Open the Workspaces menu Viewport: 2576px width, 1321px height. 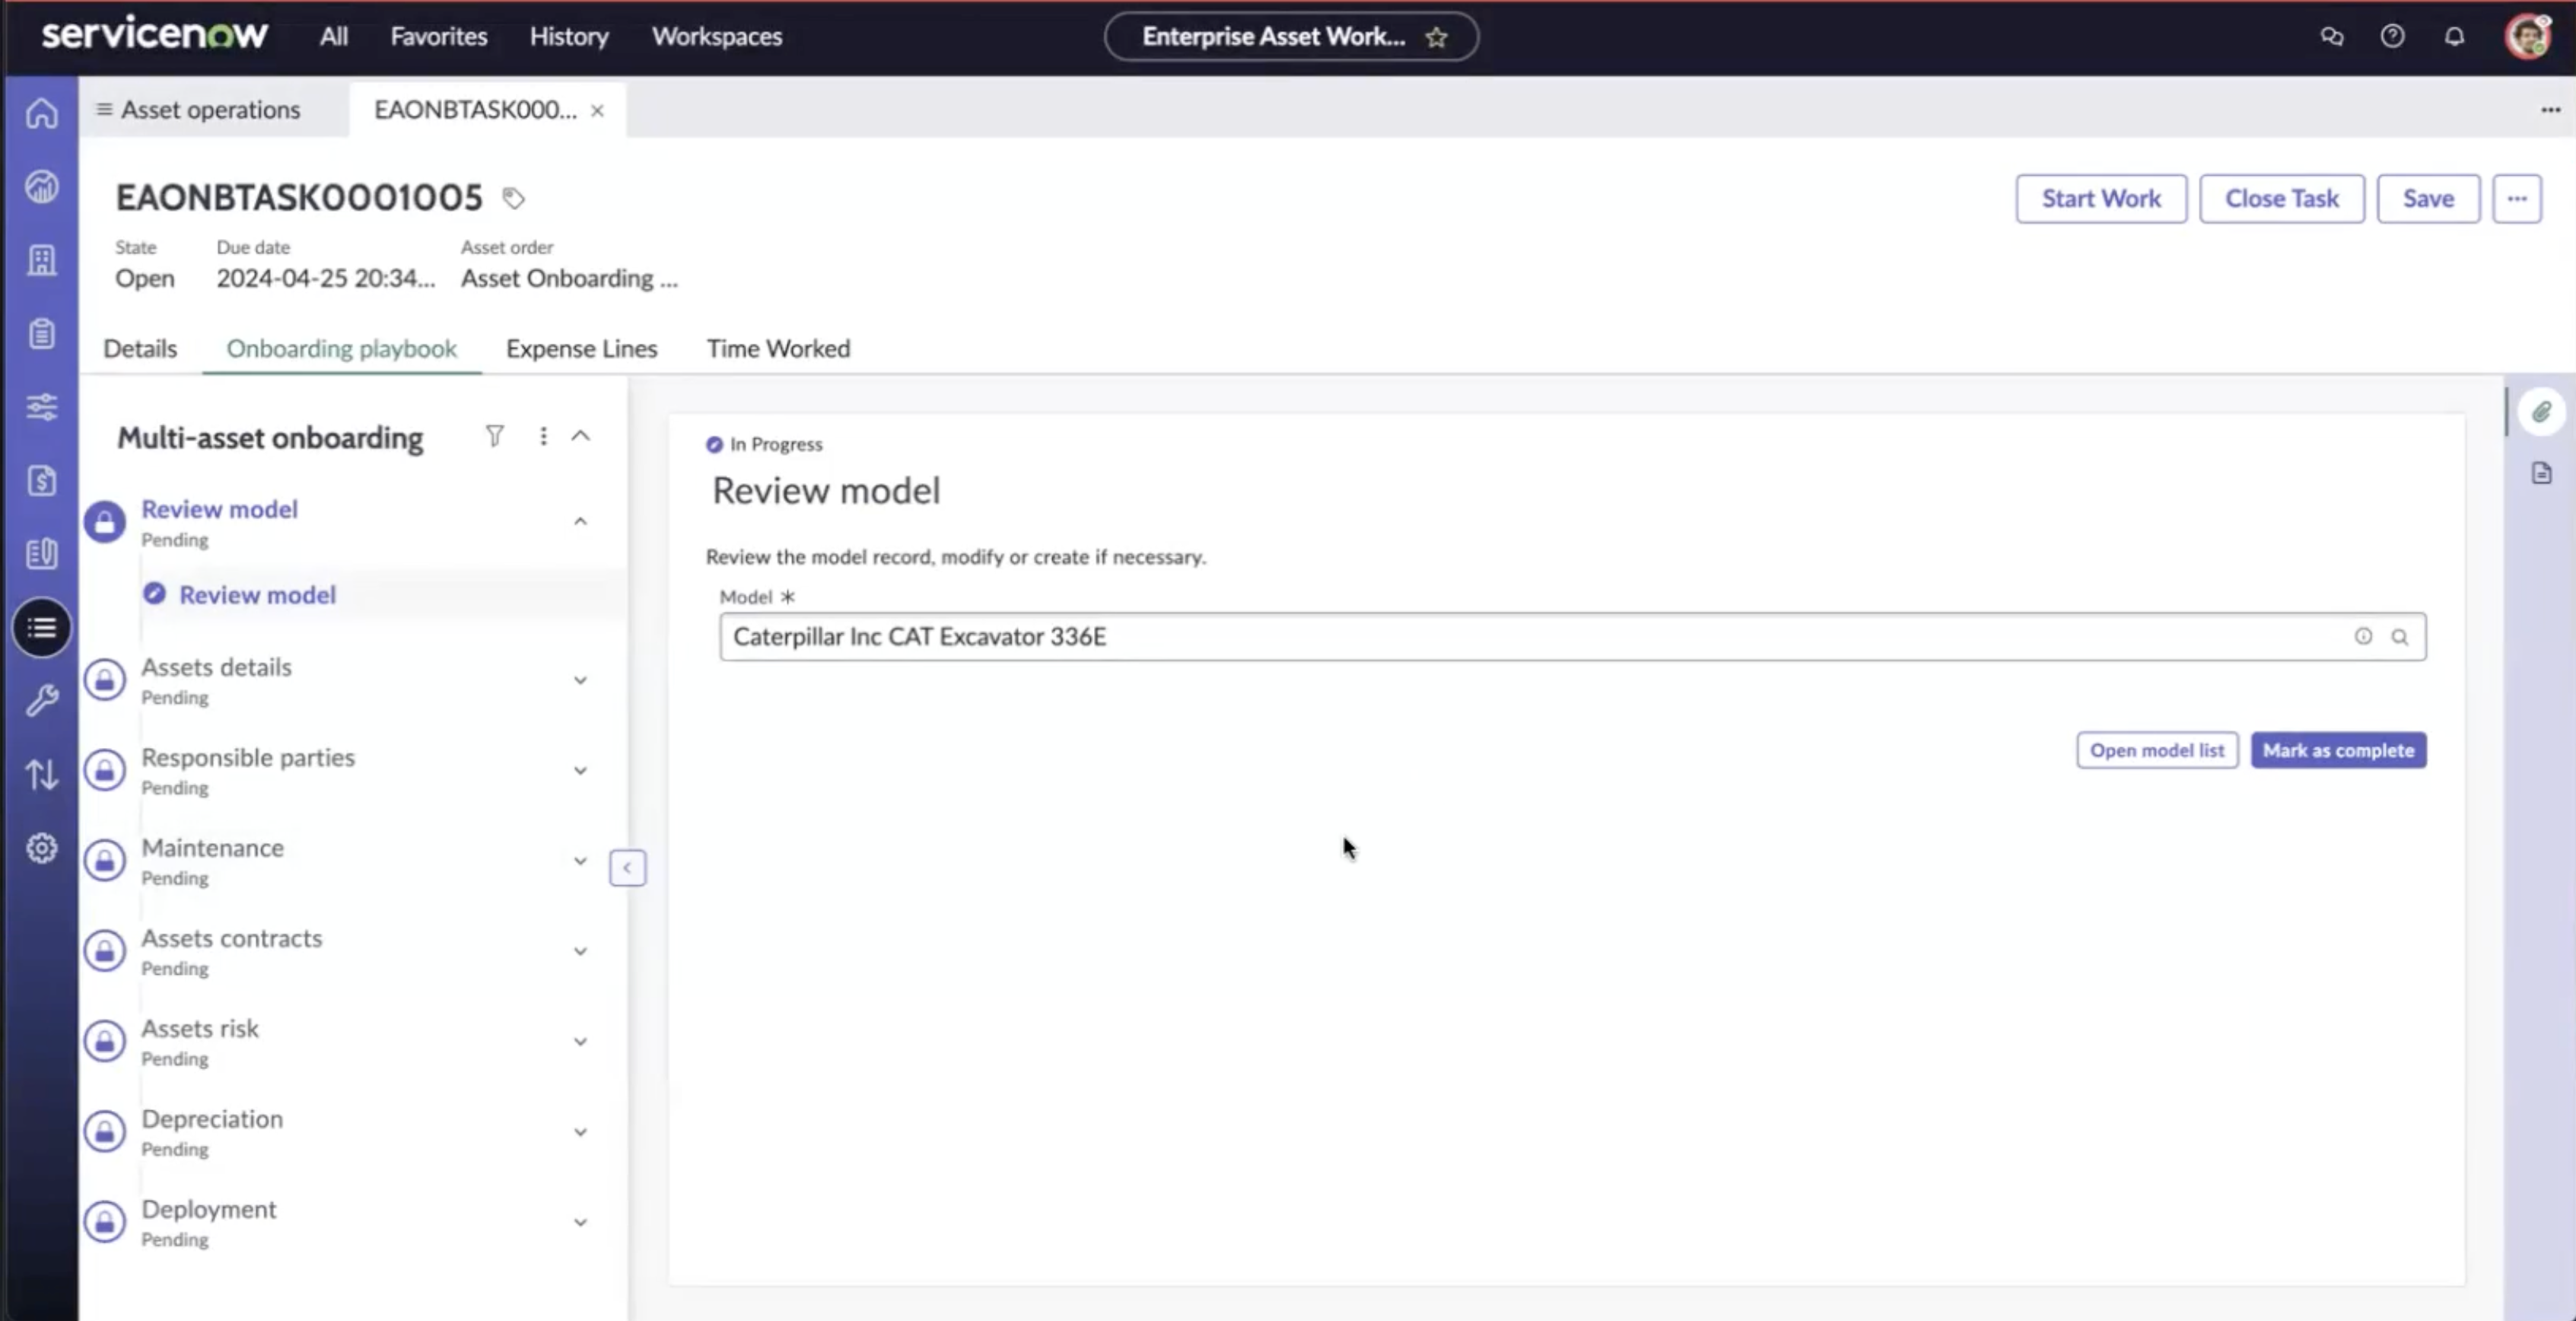click(x=717, y=36)
